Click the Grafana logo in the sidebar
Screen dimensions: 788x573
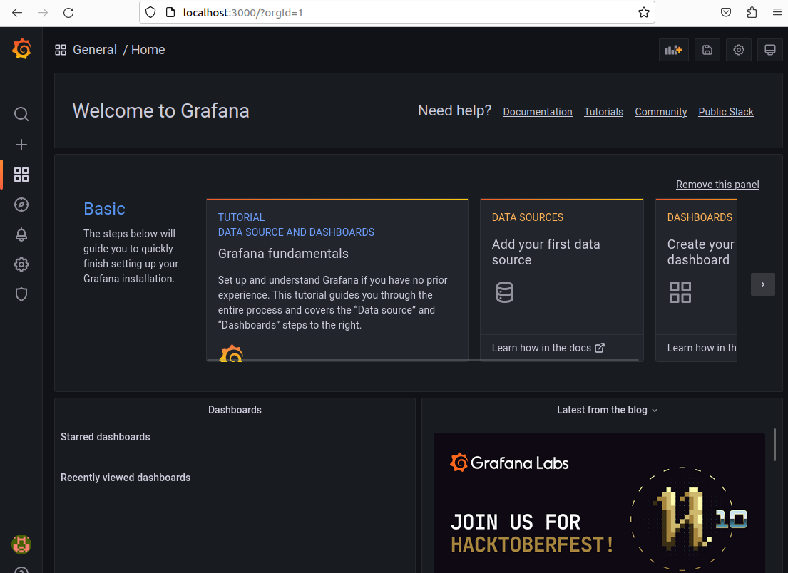(21, 49)
